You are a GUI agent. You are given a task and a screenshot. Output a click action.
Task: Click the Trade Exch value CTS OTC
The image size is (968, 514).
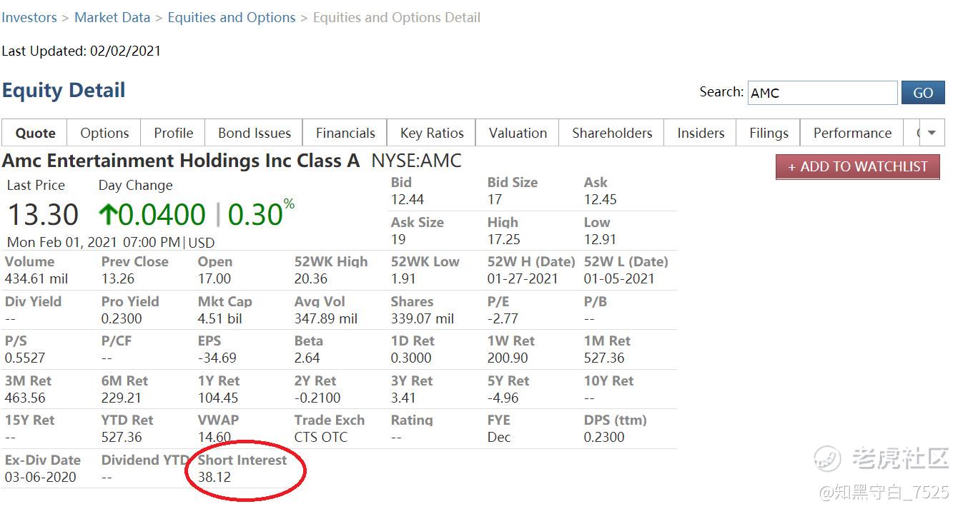(x=321, y=438)
